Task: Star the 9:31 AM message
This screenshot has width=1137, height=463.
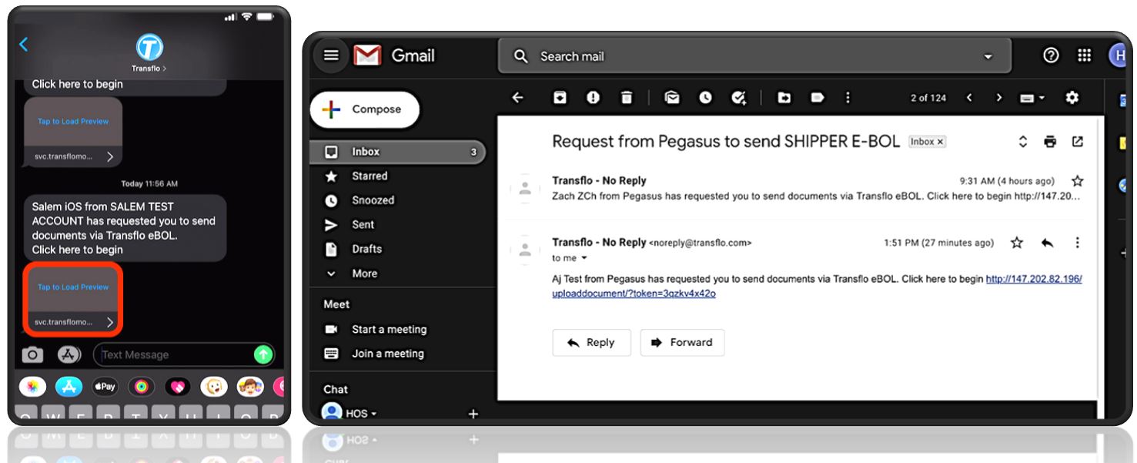Action: (x=1078, y=181)
